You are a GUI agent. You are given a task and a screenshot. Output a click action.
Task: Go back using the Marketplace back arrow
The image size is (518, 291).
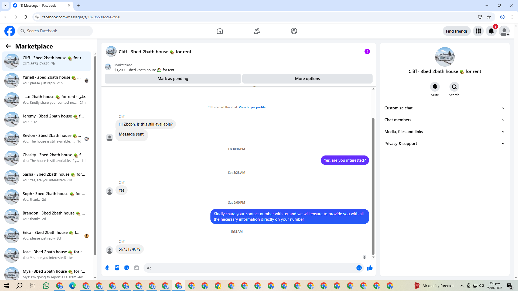click(8, 46)
